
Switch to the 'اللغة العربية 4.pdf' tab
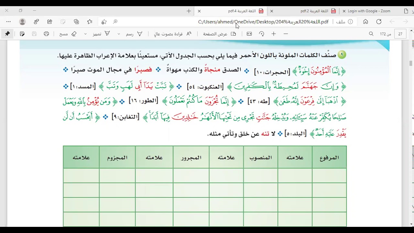[231, 11]
